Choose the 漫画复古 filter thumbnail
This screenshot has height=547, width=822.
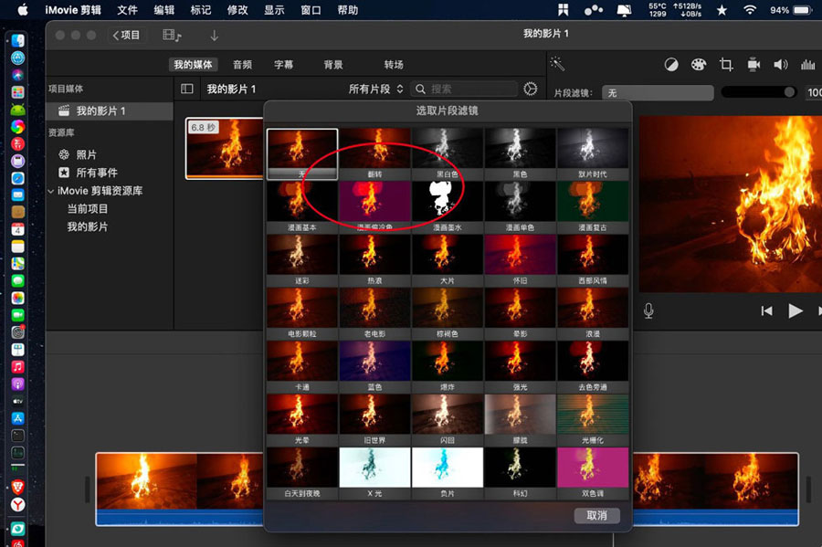[x=593, y=207]
